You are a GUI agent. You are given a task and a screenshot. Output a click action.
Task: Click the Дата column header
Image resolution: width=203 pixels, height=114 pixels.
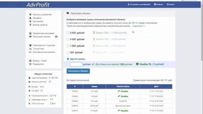[x=156, y=86]
